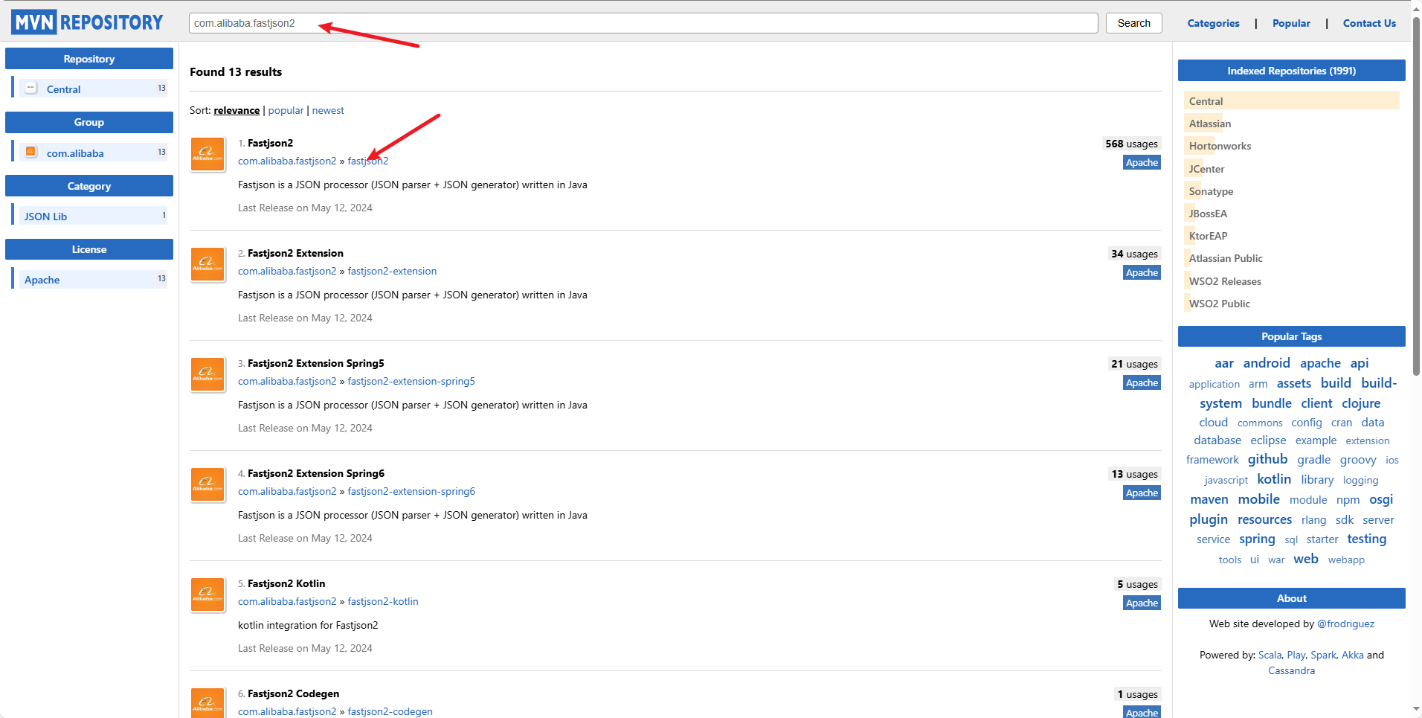Open the spring popular tag
1422x718 pixels.
[1257, 539]
